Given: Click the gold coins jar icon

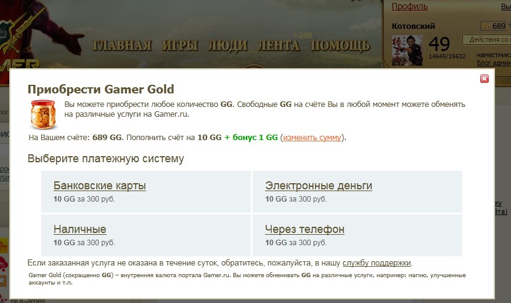Looking at the screenshot, I should [44, 114].
